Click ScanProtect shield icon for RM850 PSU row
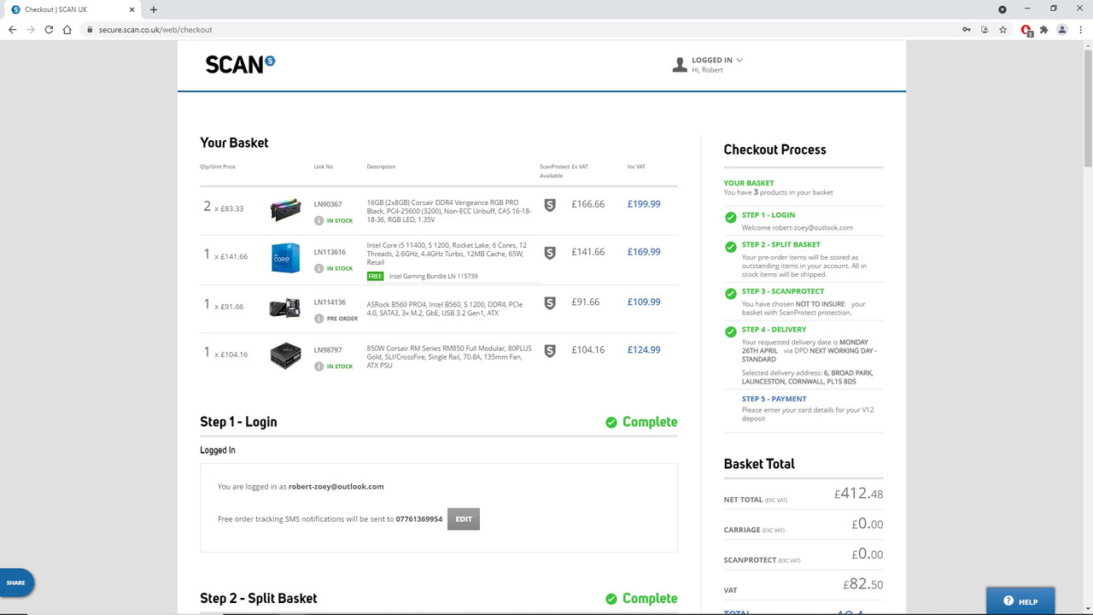 tap(550, 350)
